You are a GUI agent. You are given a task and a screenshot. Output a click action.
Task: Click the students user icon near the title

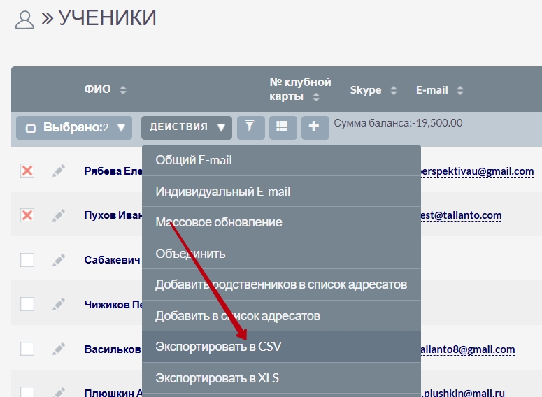24,20
